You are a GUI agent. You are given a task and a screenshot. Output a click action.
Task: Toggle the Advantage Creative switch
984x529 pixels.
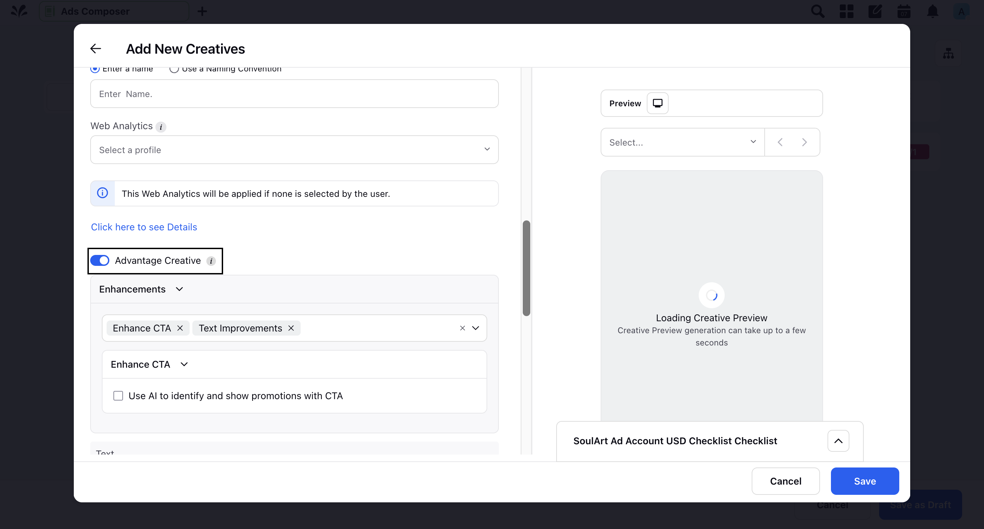click(x=100, y=260)
